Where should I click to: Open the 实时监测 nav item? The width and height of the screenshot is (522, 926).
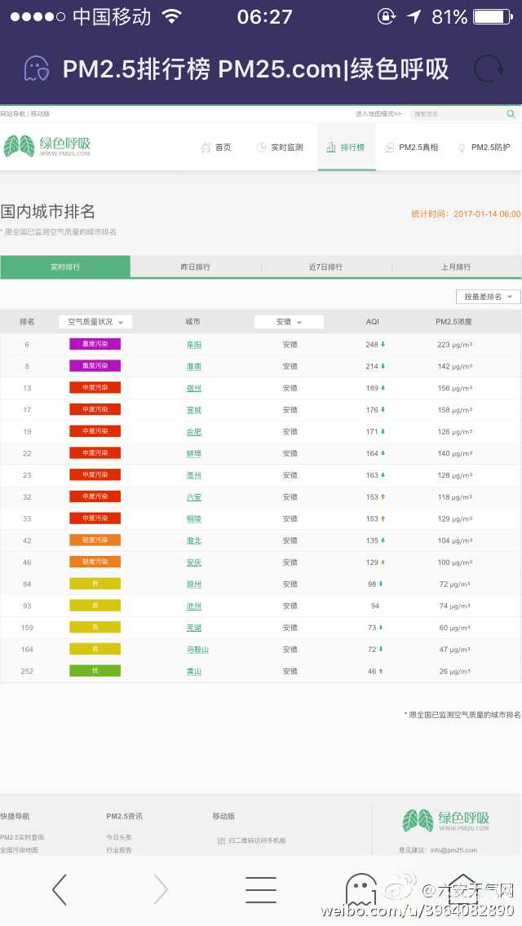[x=280, y=148]
